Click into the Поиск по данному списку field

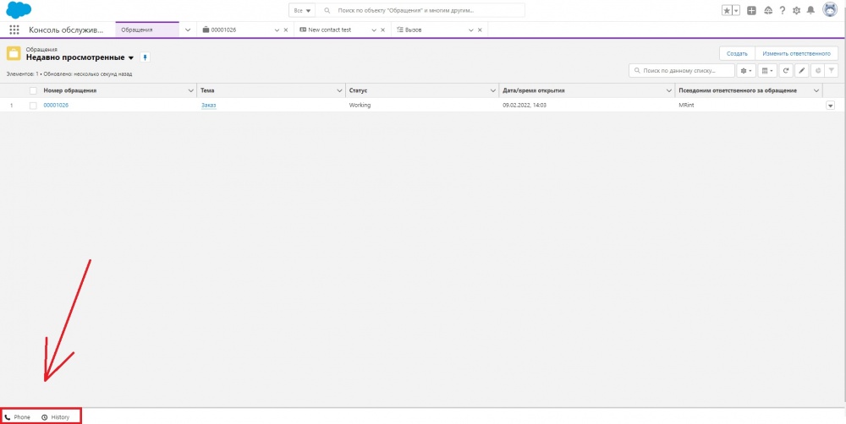tap(682, 71)
